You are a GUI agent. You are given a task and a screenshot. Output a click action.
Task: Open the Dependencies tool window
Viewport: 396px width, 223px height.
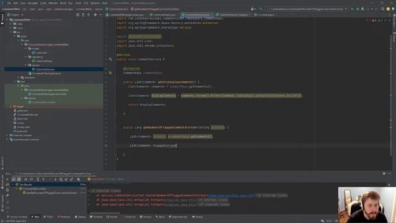point(178,217)
